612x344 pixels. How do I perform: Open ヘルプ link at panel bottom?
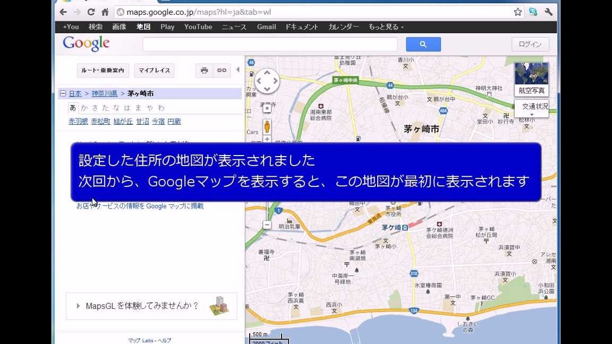(x=164, y=340)
